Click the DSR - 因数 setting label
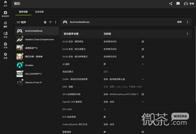This screenshot has height=134, width=196. 68,87
